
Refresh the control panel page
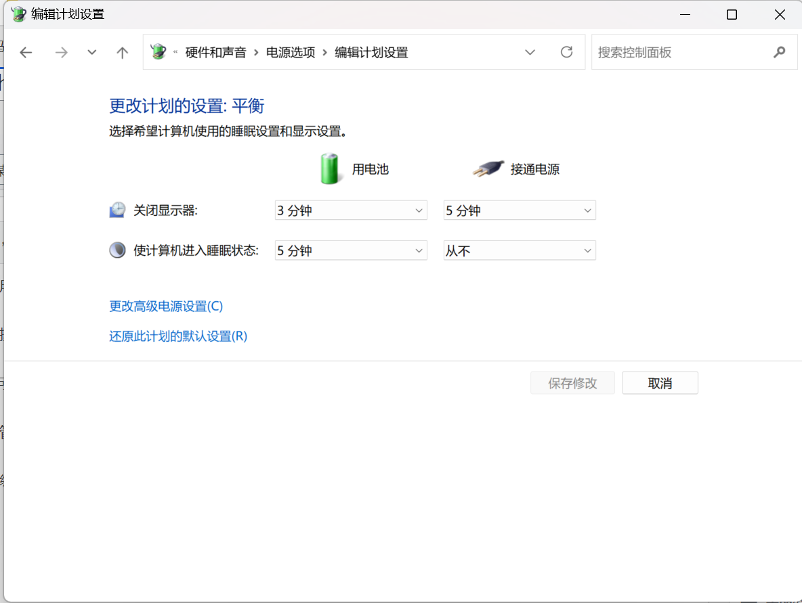tap(567, 52)
